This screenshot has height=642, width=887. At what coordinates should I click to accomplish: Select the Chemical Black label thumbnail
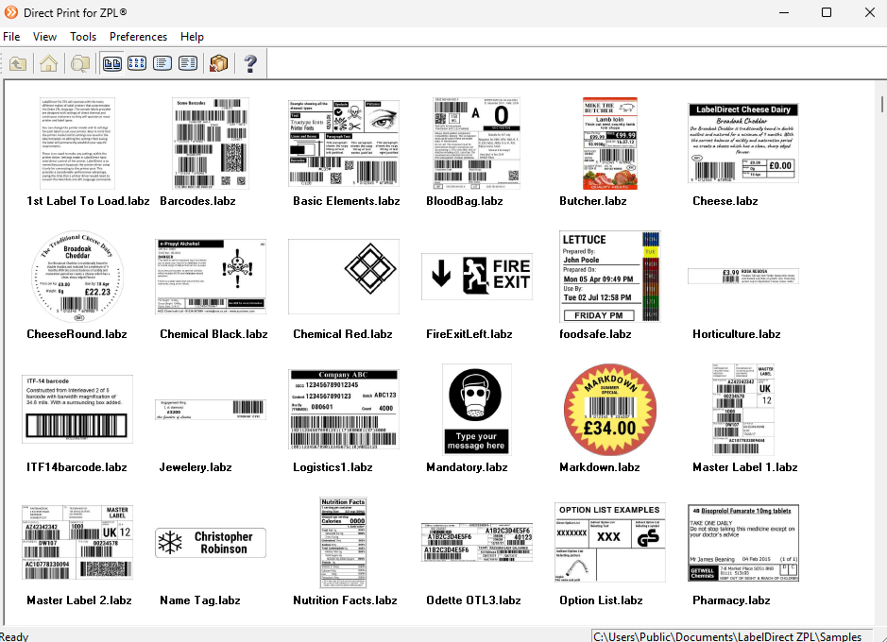click(x=211, y=277)
